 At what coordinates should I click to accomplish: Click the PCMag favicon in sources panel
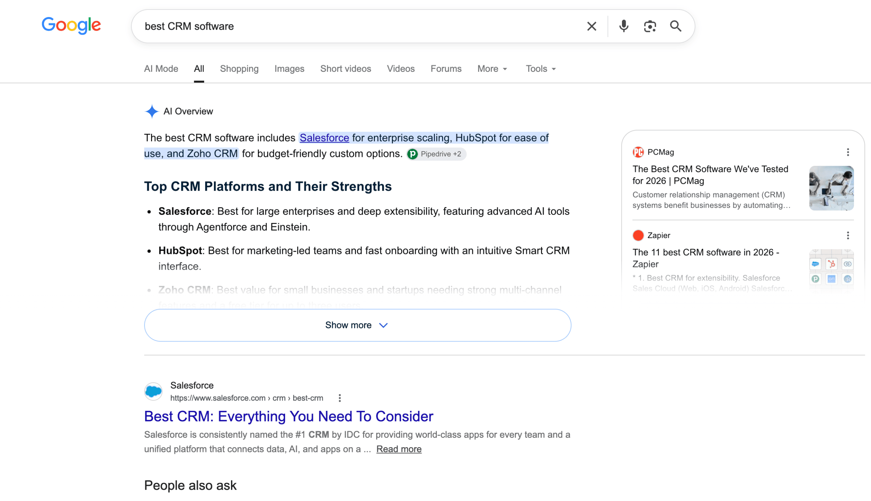[x=638, y=152]
